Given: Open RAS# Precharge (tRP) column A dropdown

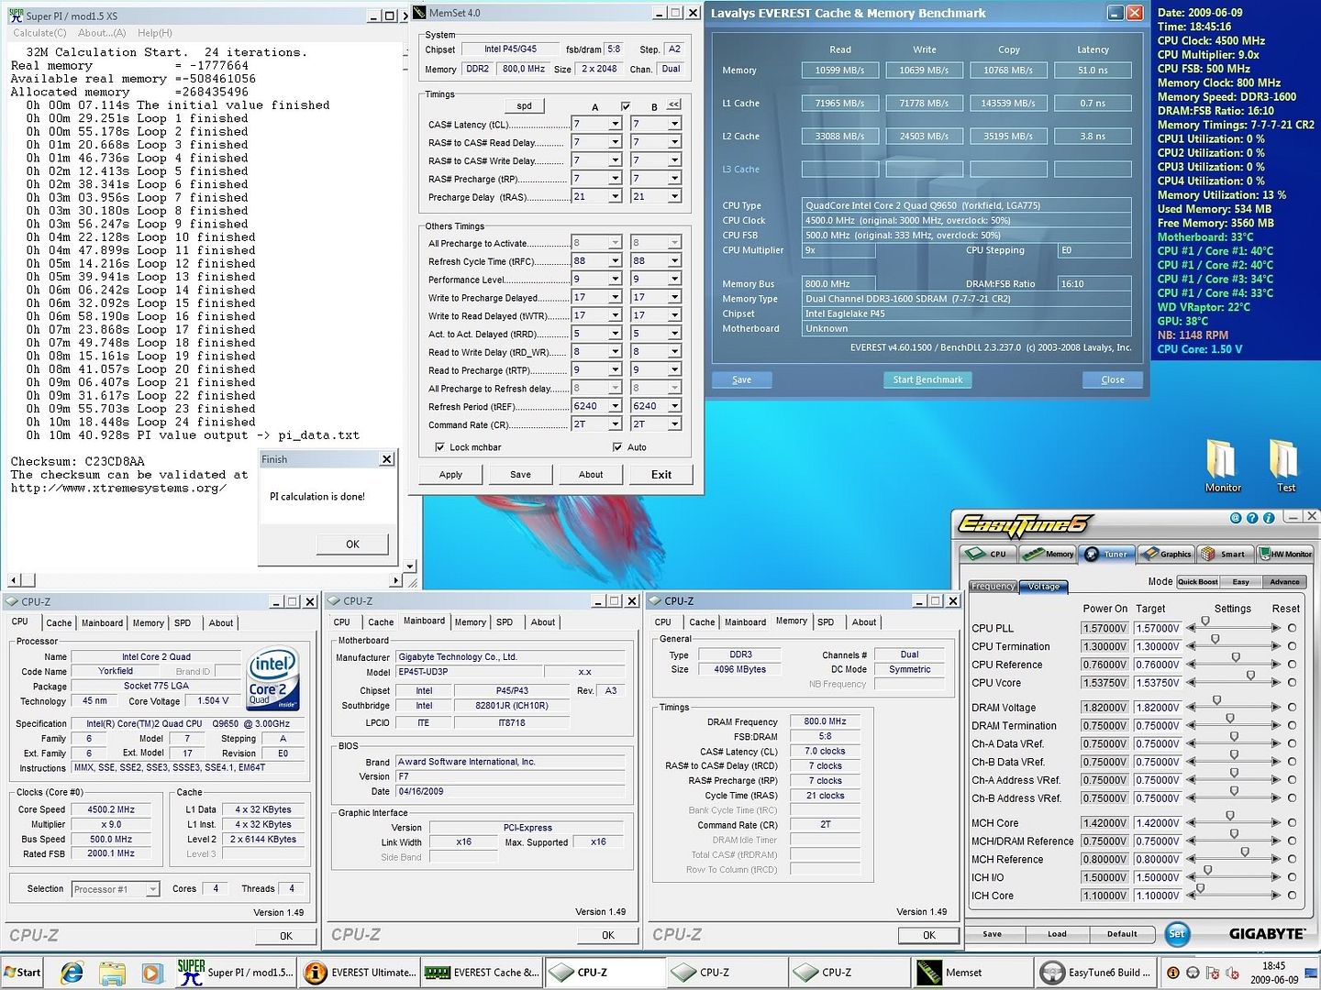Looking at the screenshot, I should [616, 179].
